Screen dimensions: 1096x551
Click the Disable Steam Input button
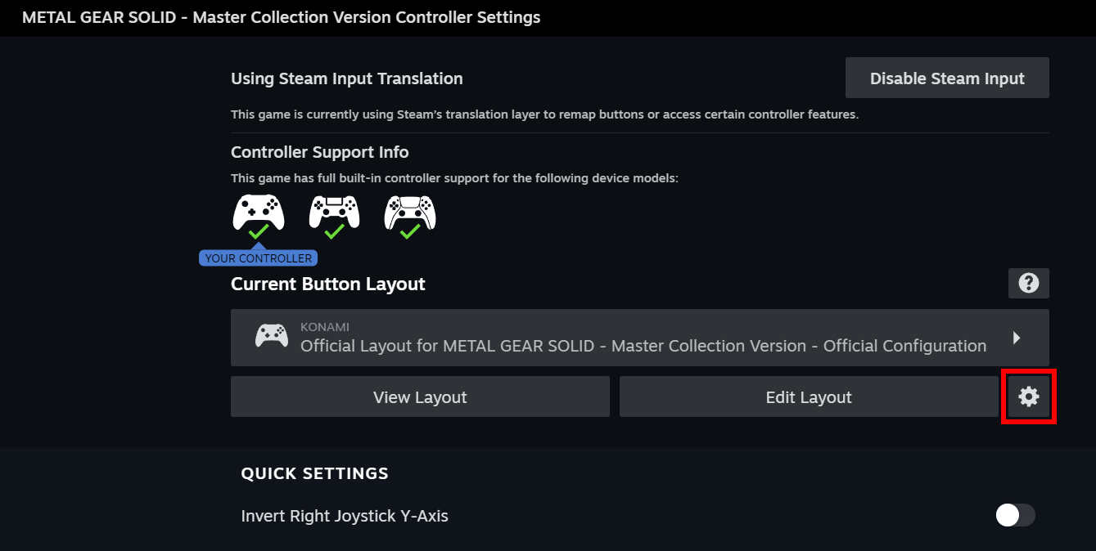click(947, 78)
